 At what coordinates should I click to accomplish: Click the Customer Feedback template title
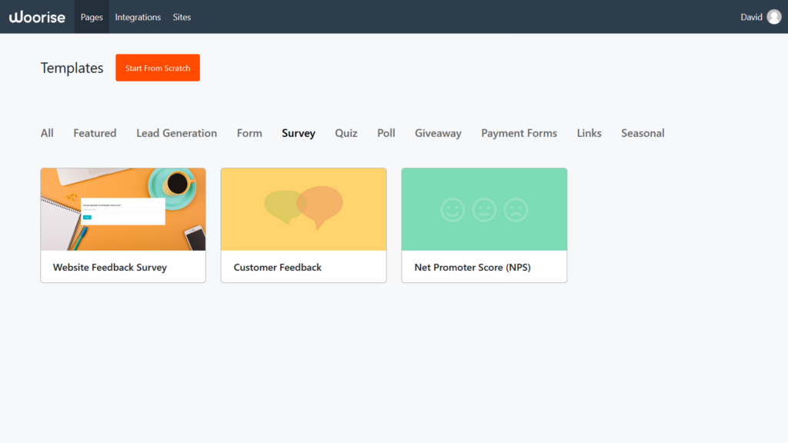pos(278,268)
